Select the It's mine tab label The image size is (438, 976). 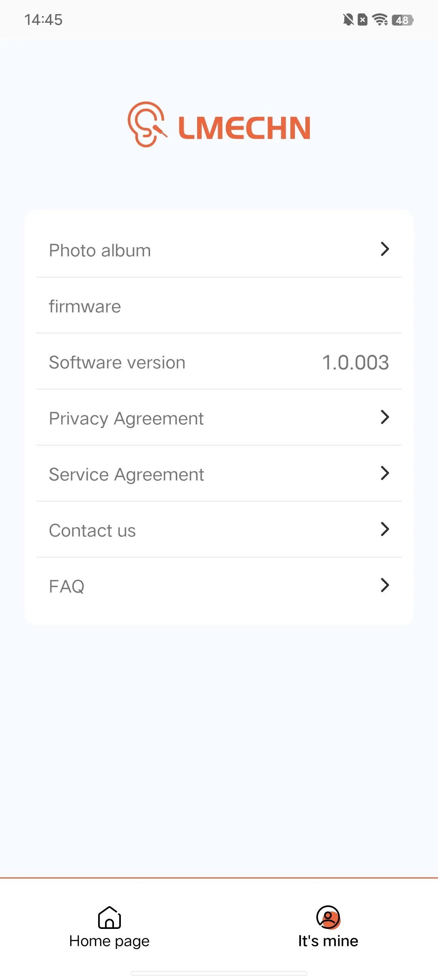tap(328, 941)
